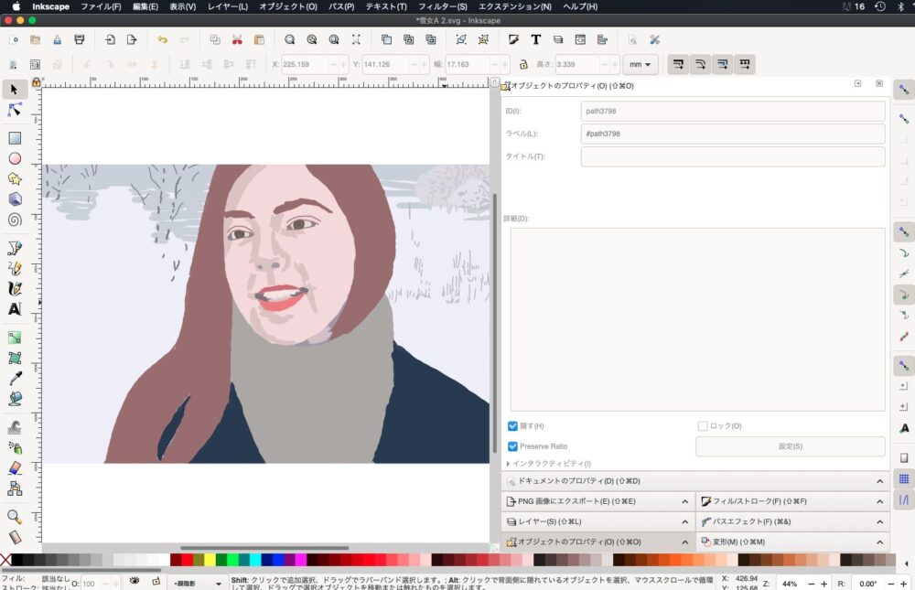915x590 pixels.
Task: Open the パス(P) menu
Action: [x=341, y=6]
